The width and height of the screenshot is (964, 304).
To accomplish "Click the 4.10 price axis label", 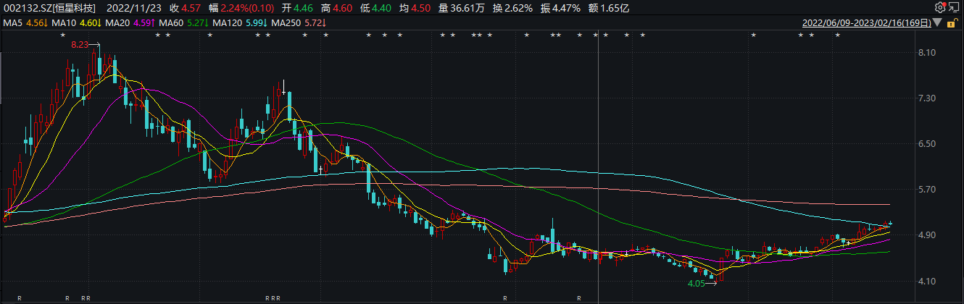I will (928, 281).
